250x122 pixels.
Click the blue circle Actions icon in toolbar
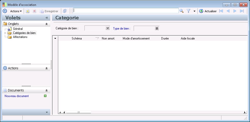point(5,11)
